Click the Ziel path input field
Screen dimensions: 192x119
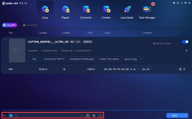pos(47,115)
